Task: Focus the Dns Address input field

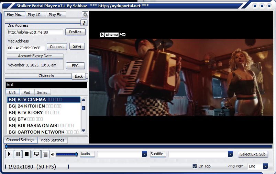Action: pyautogui.click(x=35, y=32)
